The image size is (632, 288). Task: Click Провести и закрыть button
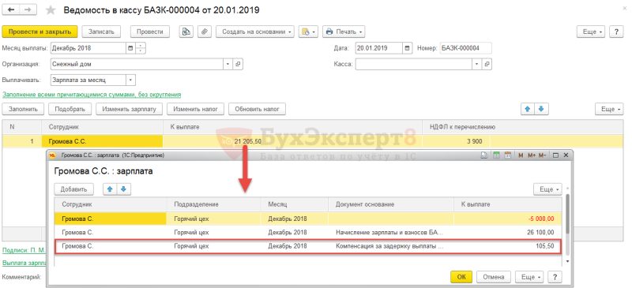point(39,32)
